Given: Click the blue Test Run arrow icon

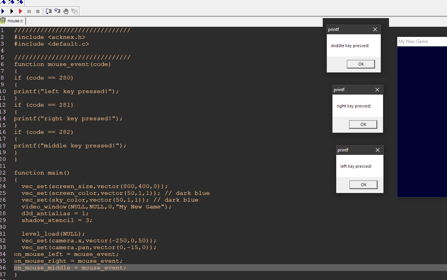Looking at the screenshot, I should point(3,11).
